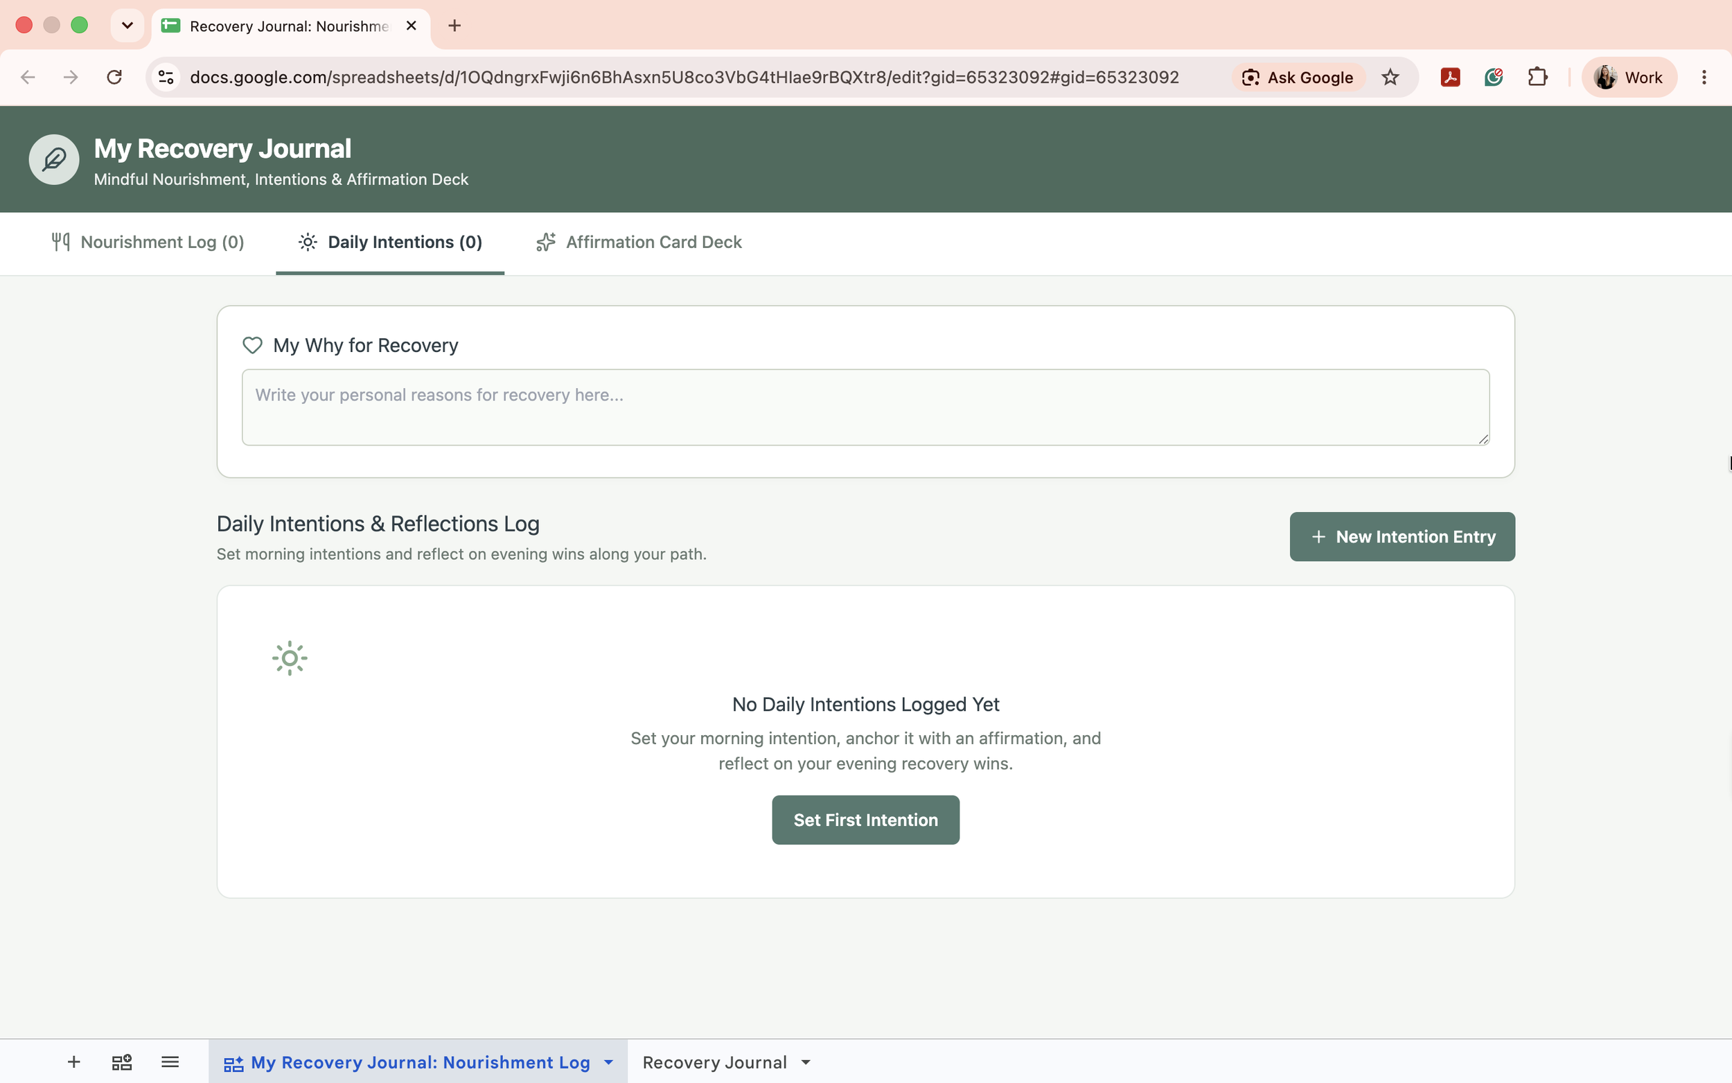Viewport: 1732px width, 1083px height.
Task: Open the Nourishment Log (0) tab
Action: click(x=148, y=242)
